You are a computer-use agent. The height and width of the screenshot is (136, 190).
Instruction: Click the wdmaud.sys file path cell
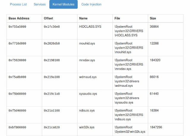pos(130,81)
